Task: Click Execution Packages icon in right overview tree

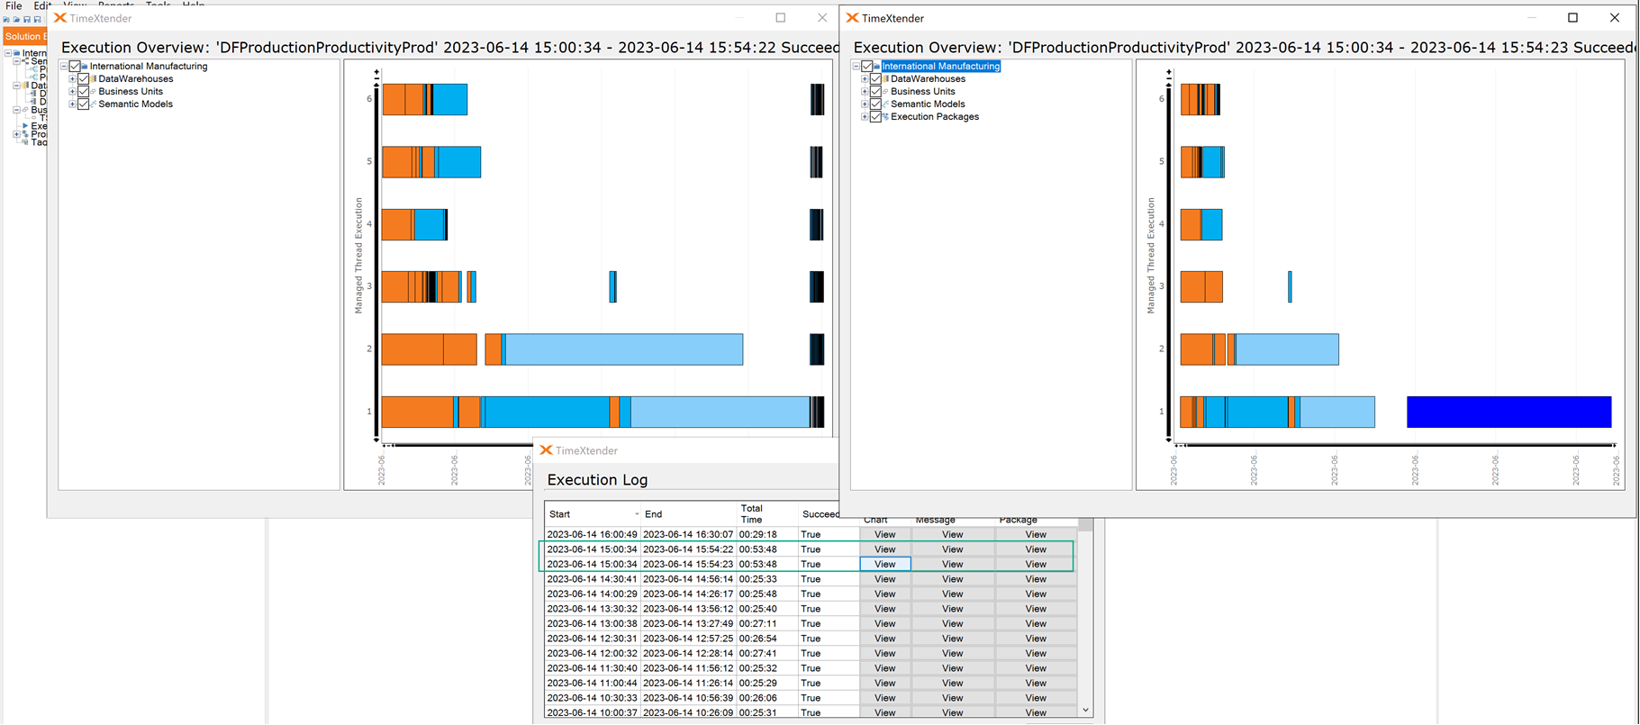Action: point(885,116)
